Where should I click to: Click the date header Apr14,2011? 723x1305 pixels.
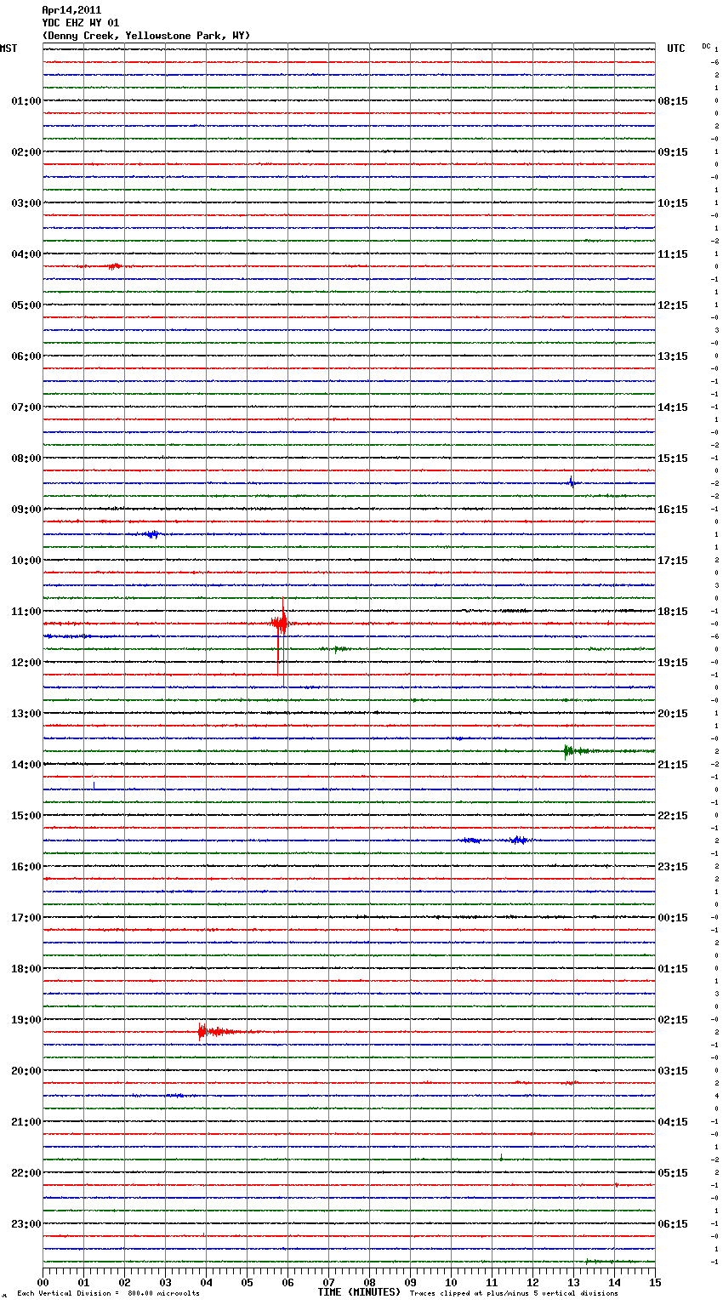71,10
